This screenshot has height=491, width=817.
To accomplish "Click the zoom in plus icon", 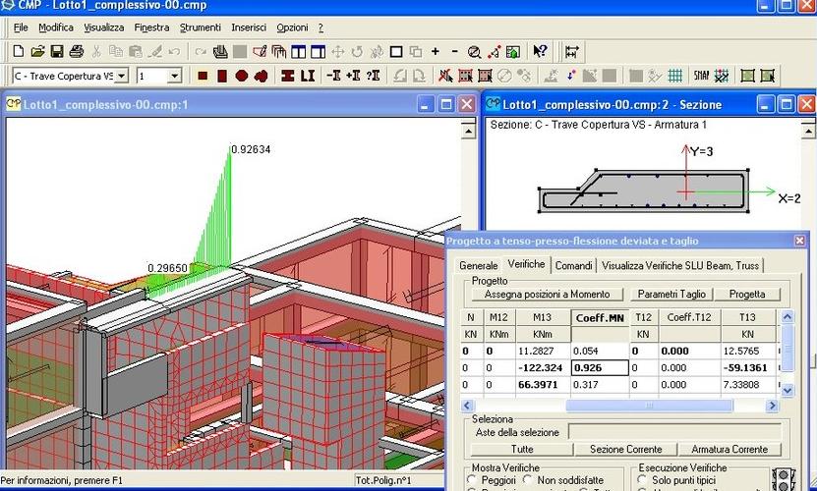I will click(x=436, y=51).
